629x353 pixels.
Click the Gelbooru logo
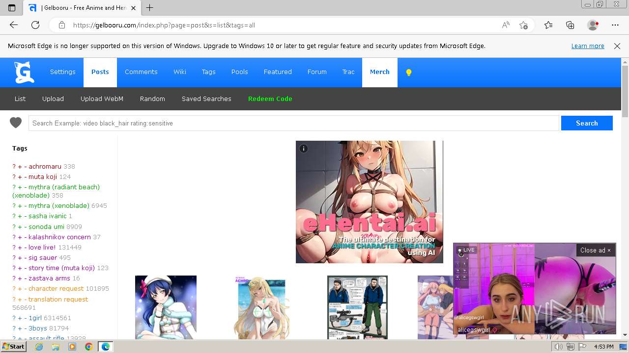click(x=24, y=72)
